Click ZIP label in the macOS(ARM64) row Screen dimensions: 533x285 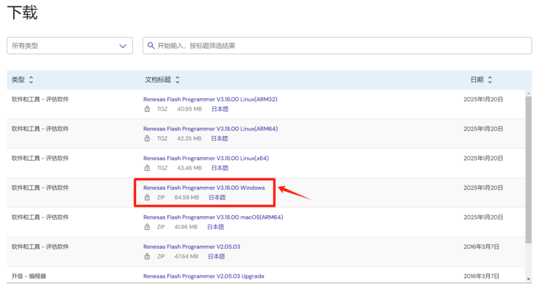(x=161, y=227)
